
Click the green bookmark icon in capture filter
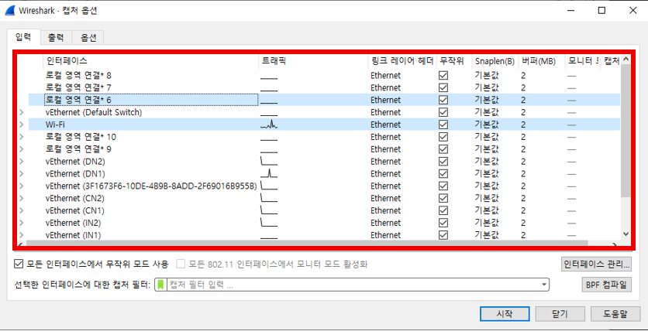[161, 285]
